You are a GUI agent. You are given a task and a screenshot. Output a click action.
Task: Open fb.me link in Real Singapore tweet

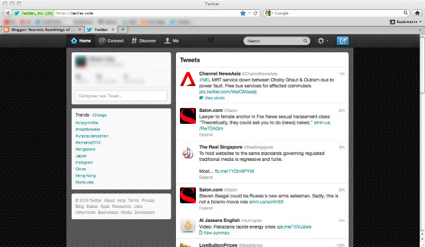pos(234,171)
